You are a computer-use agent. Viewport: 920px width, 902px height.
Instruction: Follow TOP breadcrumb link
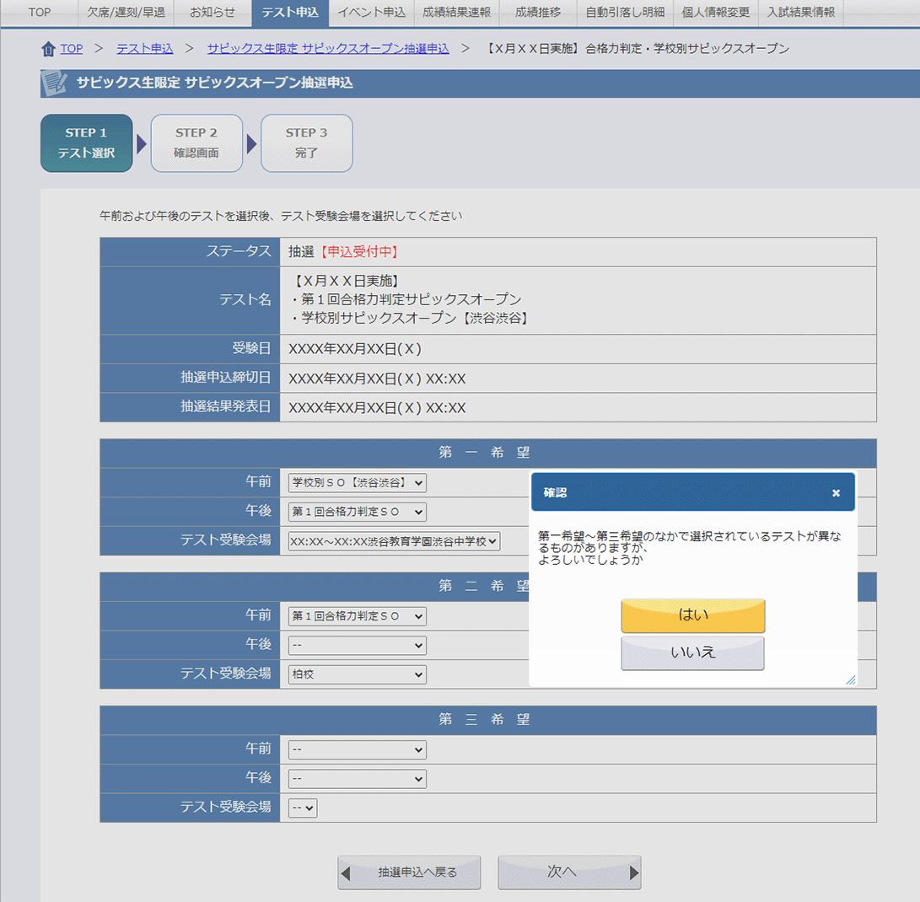click(x=72, y=49)
